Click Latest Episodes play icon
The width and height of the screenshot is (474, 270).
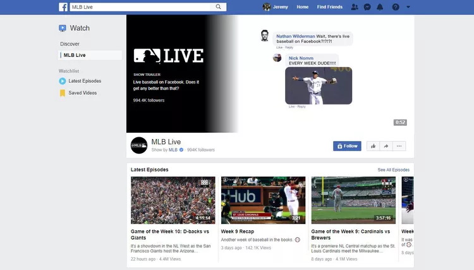tap(63, 81)
